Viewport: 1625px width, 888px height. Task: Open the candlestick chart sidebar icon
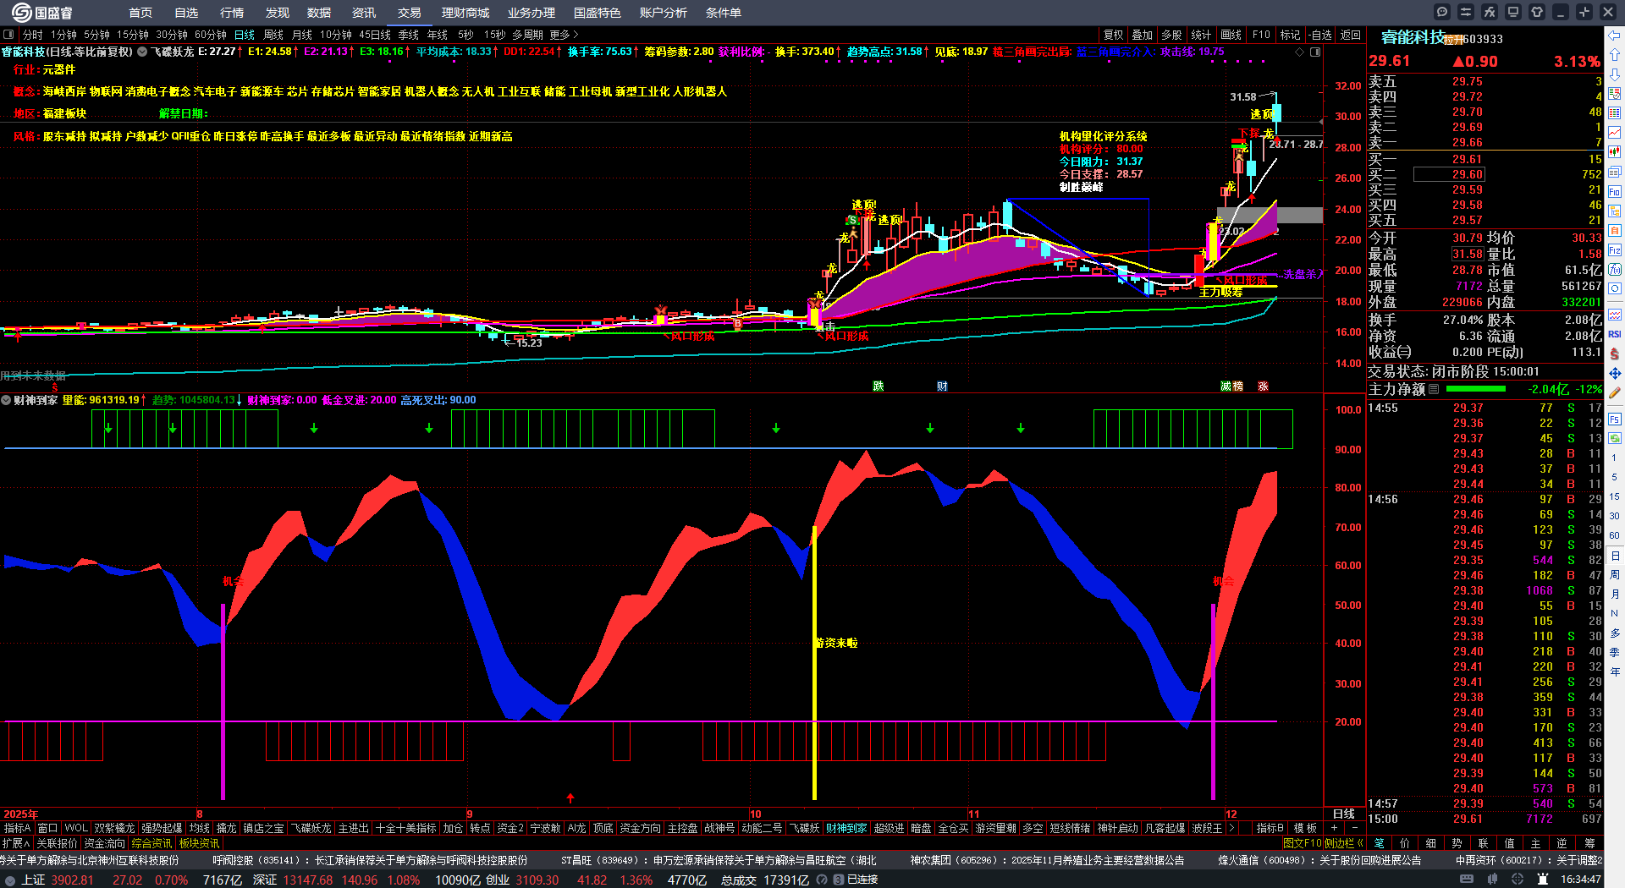(1615, 152)
